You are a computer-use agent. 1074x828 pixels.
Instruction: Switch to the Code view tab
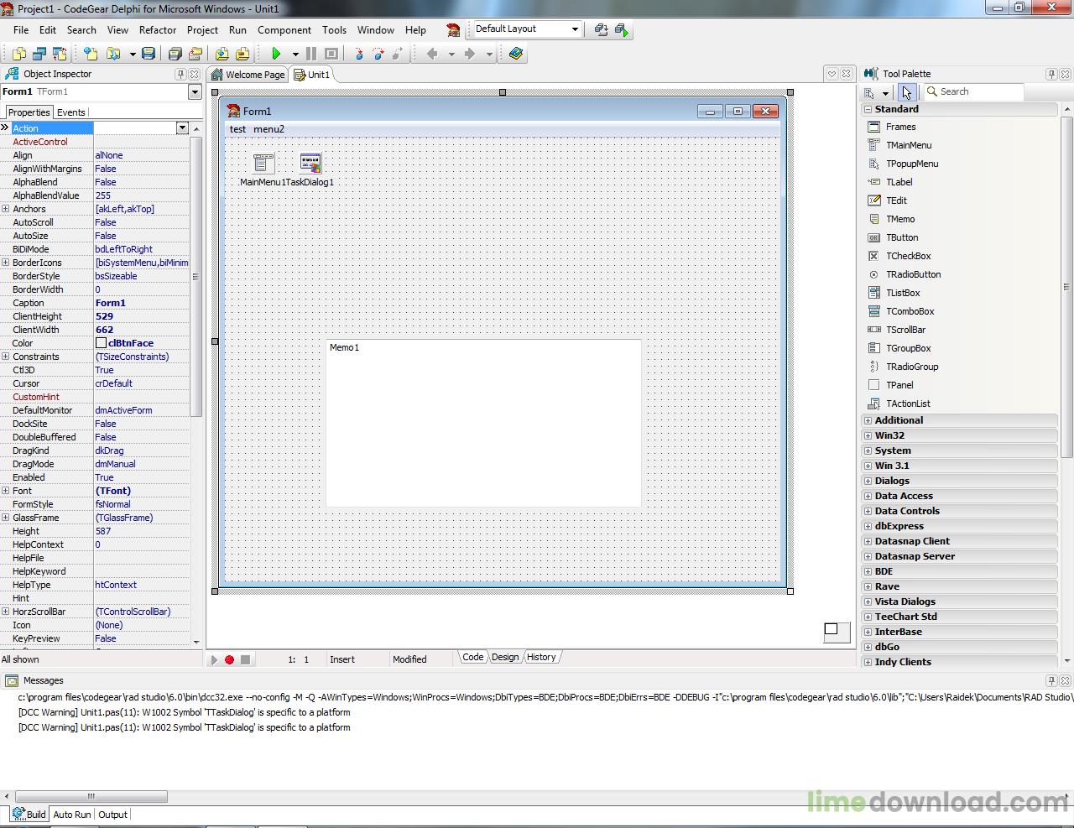pos(472,658)
